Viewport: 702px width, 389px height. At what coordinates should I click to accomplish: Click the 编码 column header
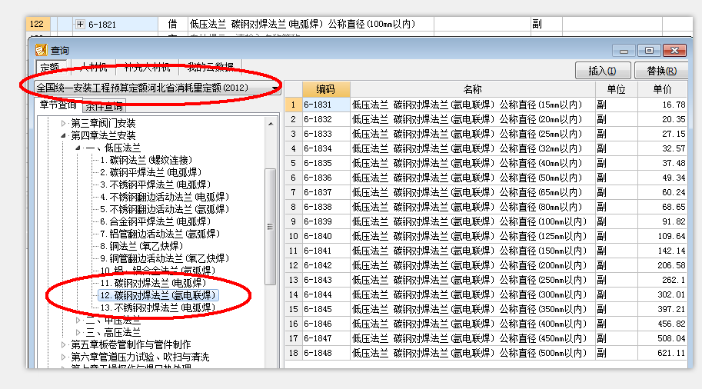point(326,89)
